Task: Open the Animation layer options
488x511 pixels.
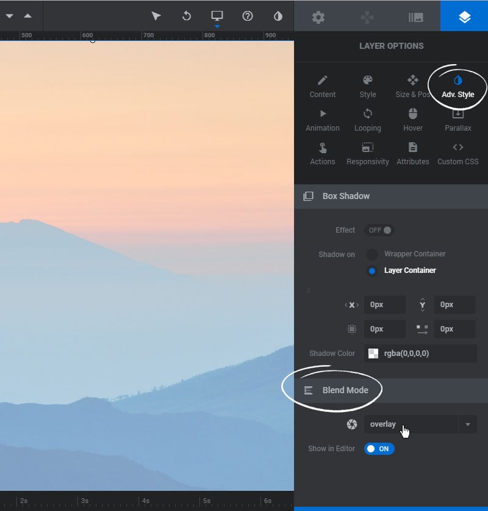Action: pos(322,121)
